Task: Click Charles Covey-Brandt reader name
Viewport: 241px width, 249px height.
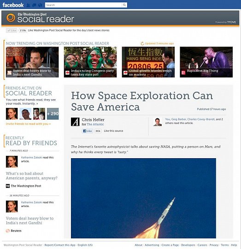Action: click(x=201, y=119)
